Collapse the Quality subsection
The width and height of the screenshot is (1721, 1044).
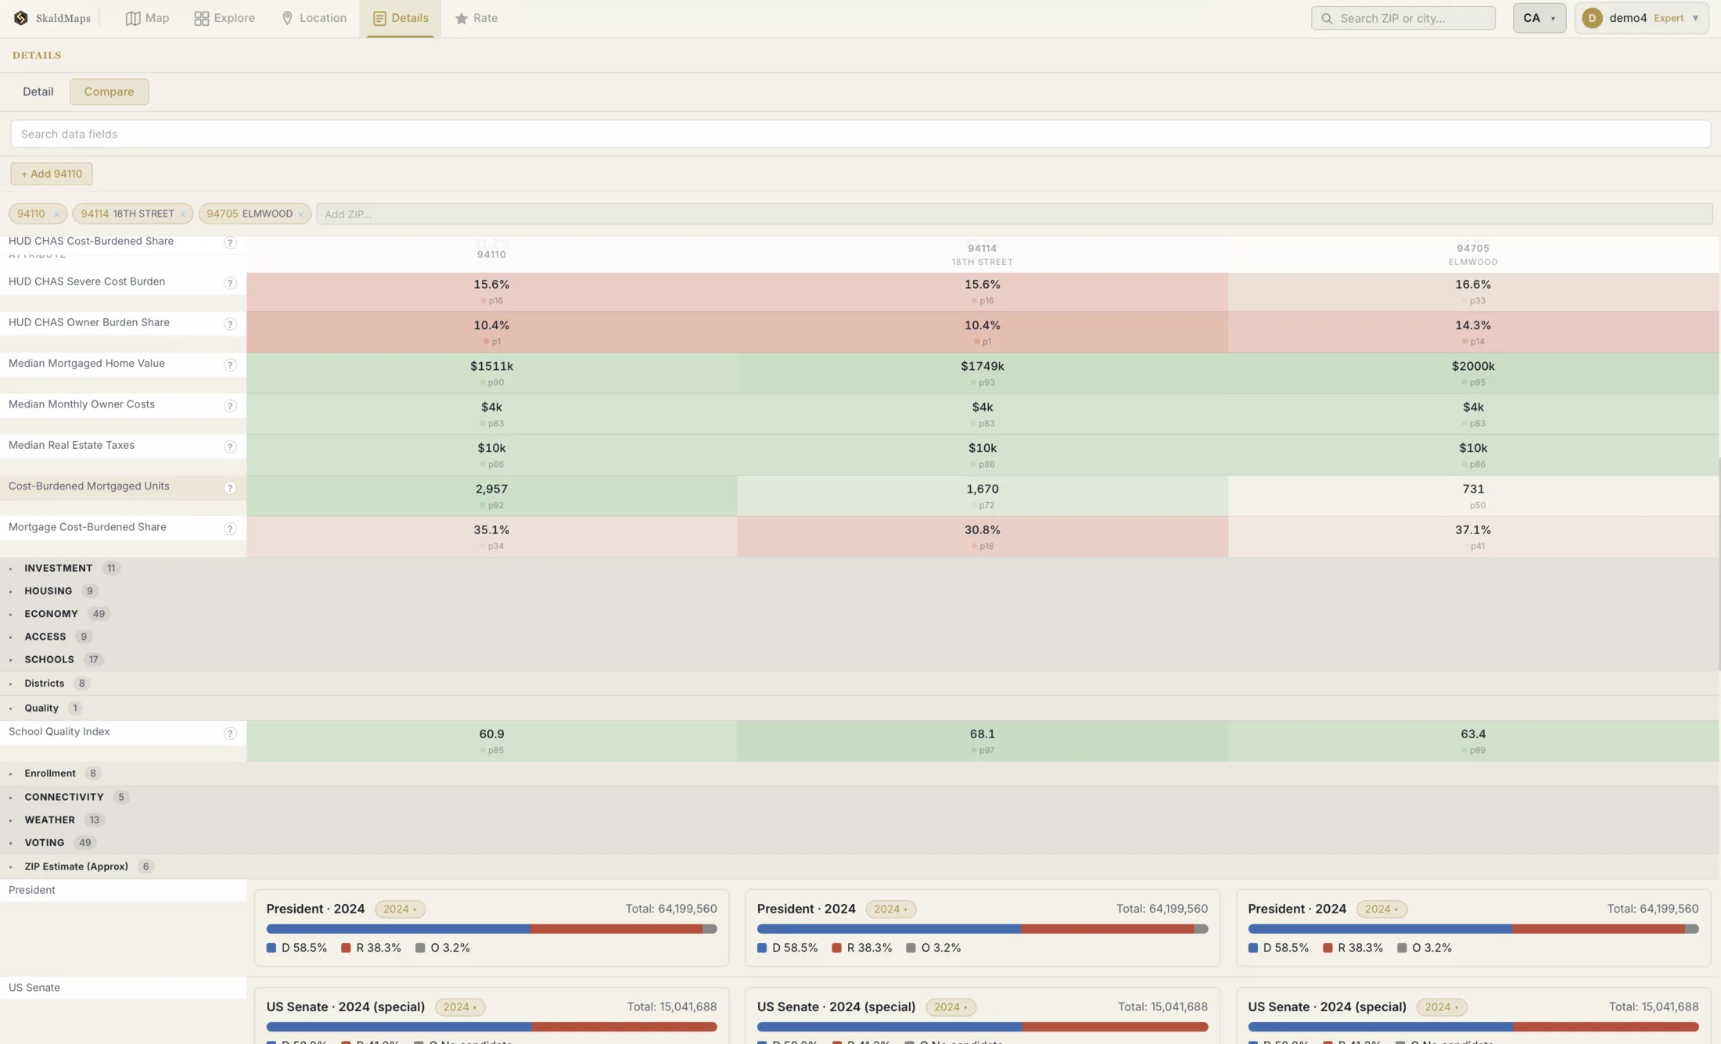tap(11, 709)
